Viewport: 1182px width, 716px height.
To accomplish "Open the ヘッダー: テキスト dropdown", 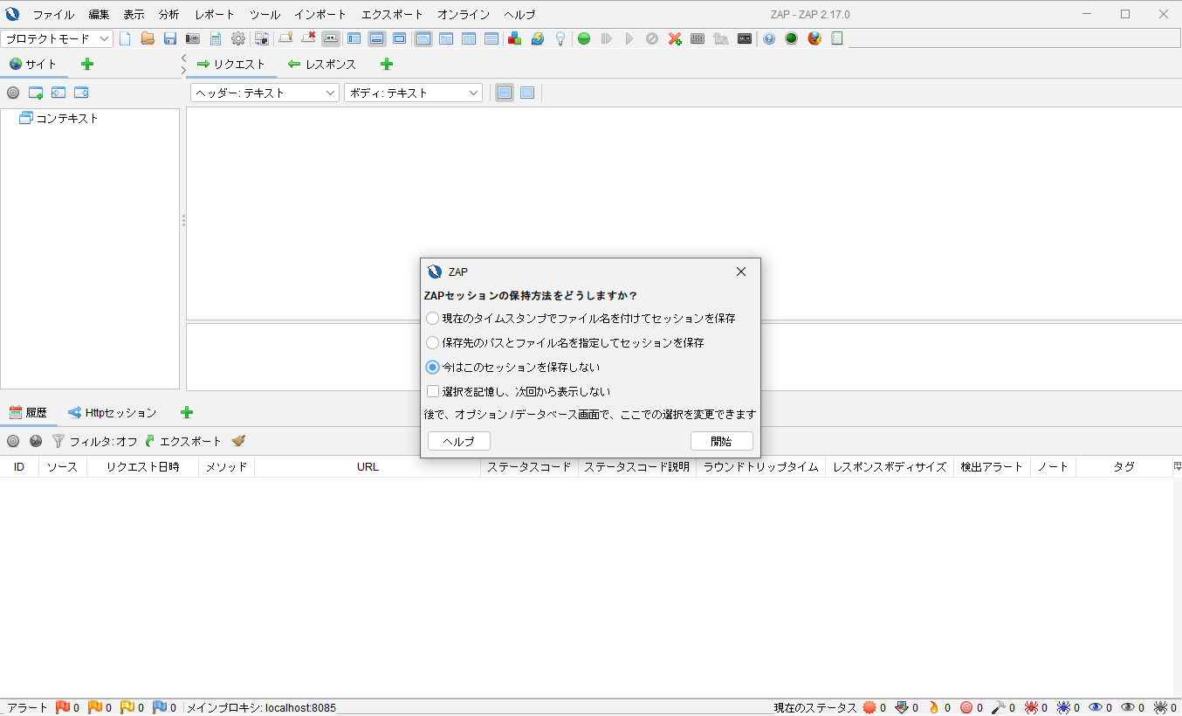I will (x=265, y=93).
